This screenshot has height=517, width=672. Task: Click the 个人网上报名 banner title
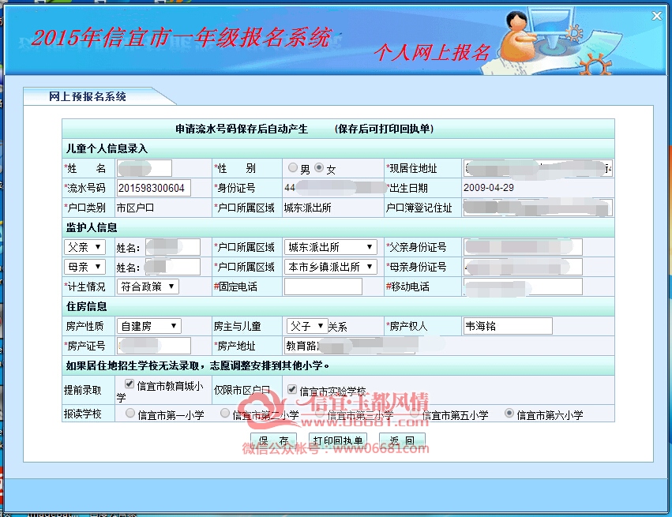click(x=433, y=53)
